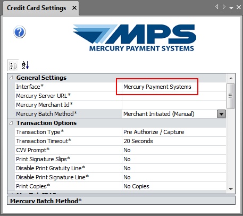Select the CVV Prompt* label
Image resolution: width=243 pixels, height=216 pixels.
[x=33, y=150]
